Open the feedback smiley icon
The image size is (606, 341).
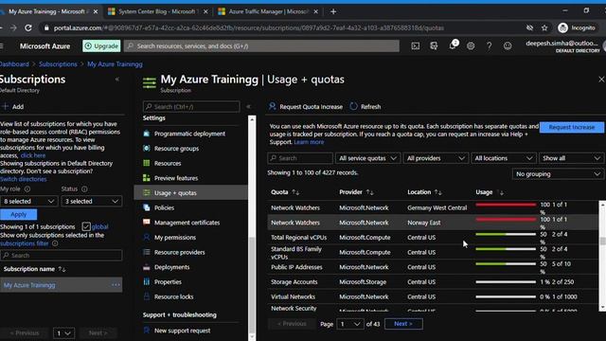click(x=508, y=46)
